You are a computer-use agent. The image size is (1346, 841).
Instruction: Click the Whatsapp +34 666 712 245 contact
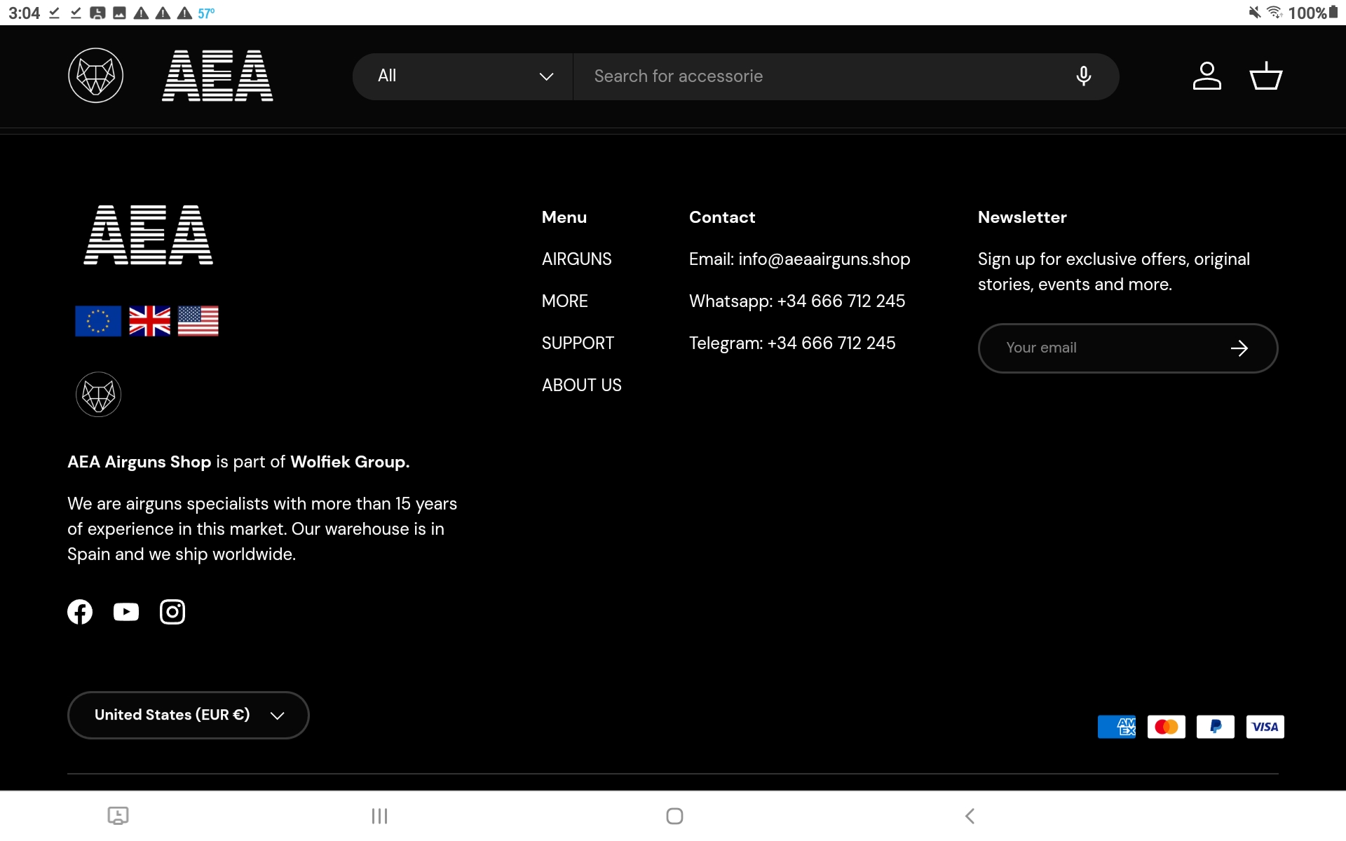point(797,301)
